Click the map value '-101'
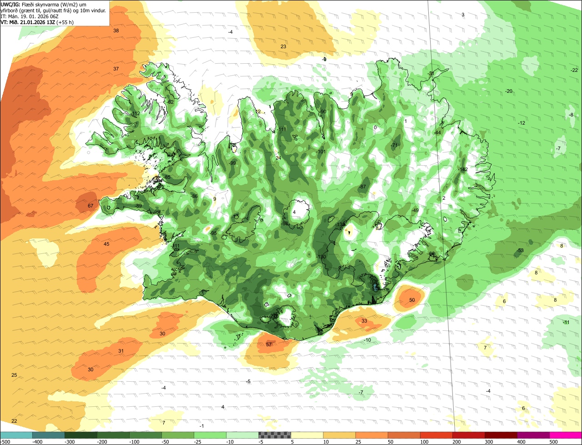 tap(321, 152)
